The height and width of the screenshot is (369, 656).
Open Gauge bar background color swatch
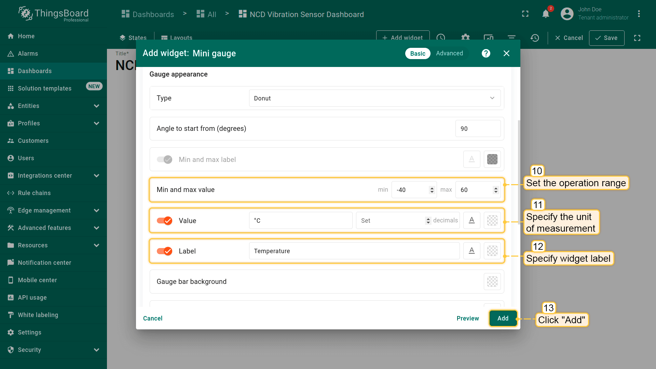coord(492,282)
